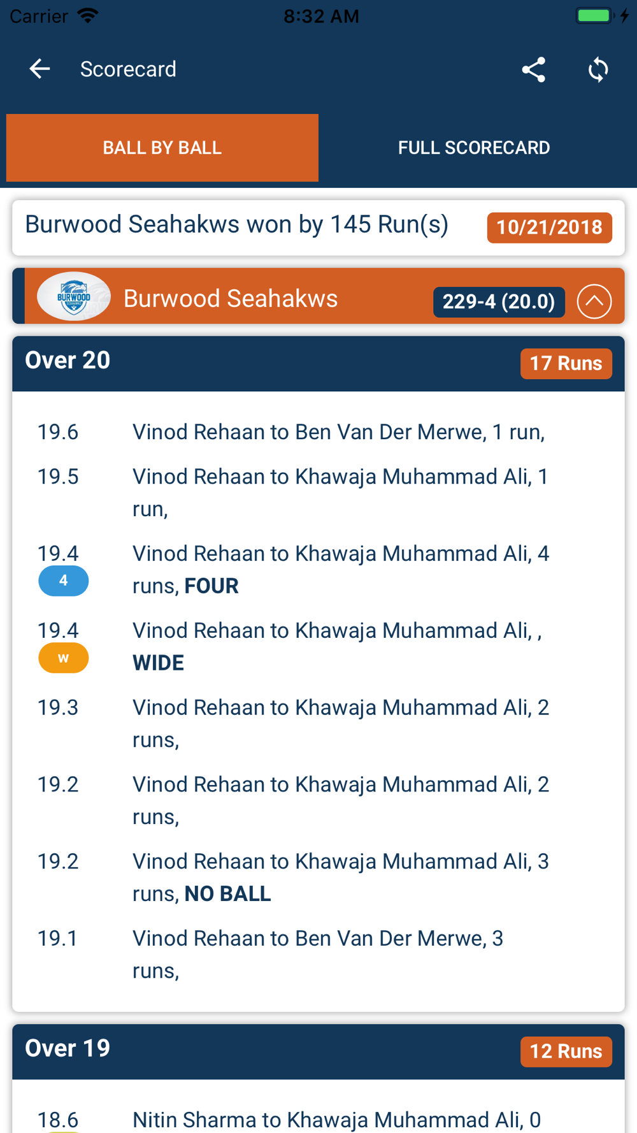This screenshot has height=1133, width=637.
Task: Tap the 229-4 (20.0) score badge
Action: tap(499, 301)
